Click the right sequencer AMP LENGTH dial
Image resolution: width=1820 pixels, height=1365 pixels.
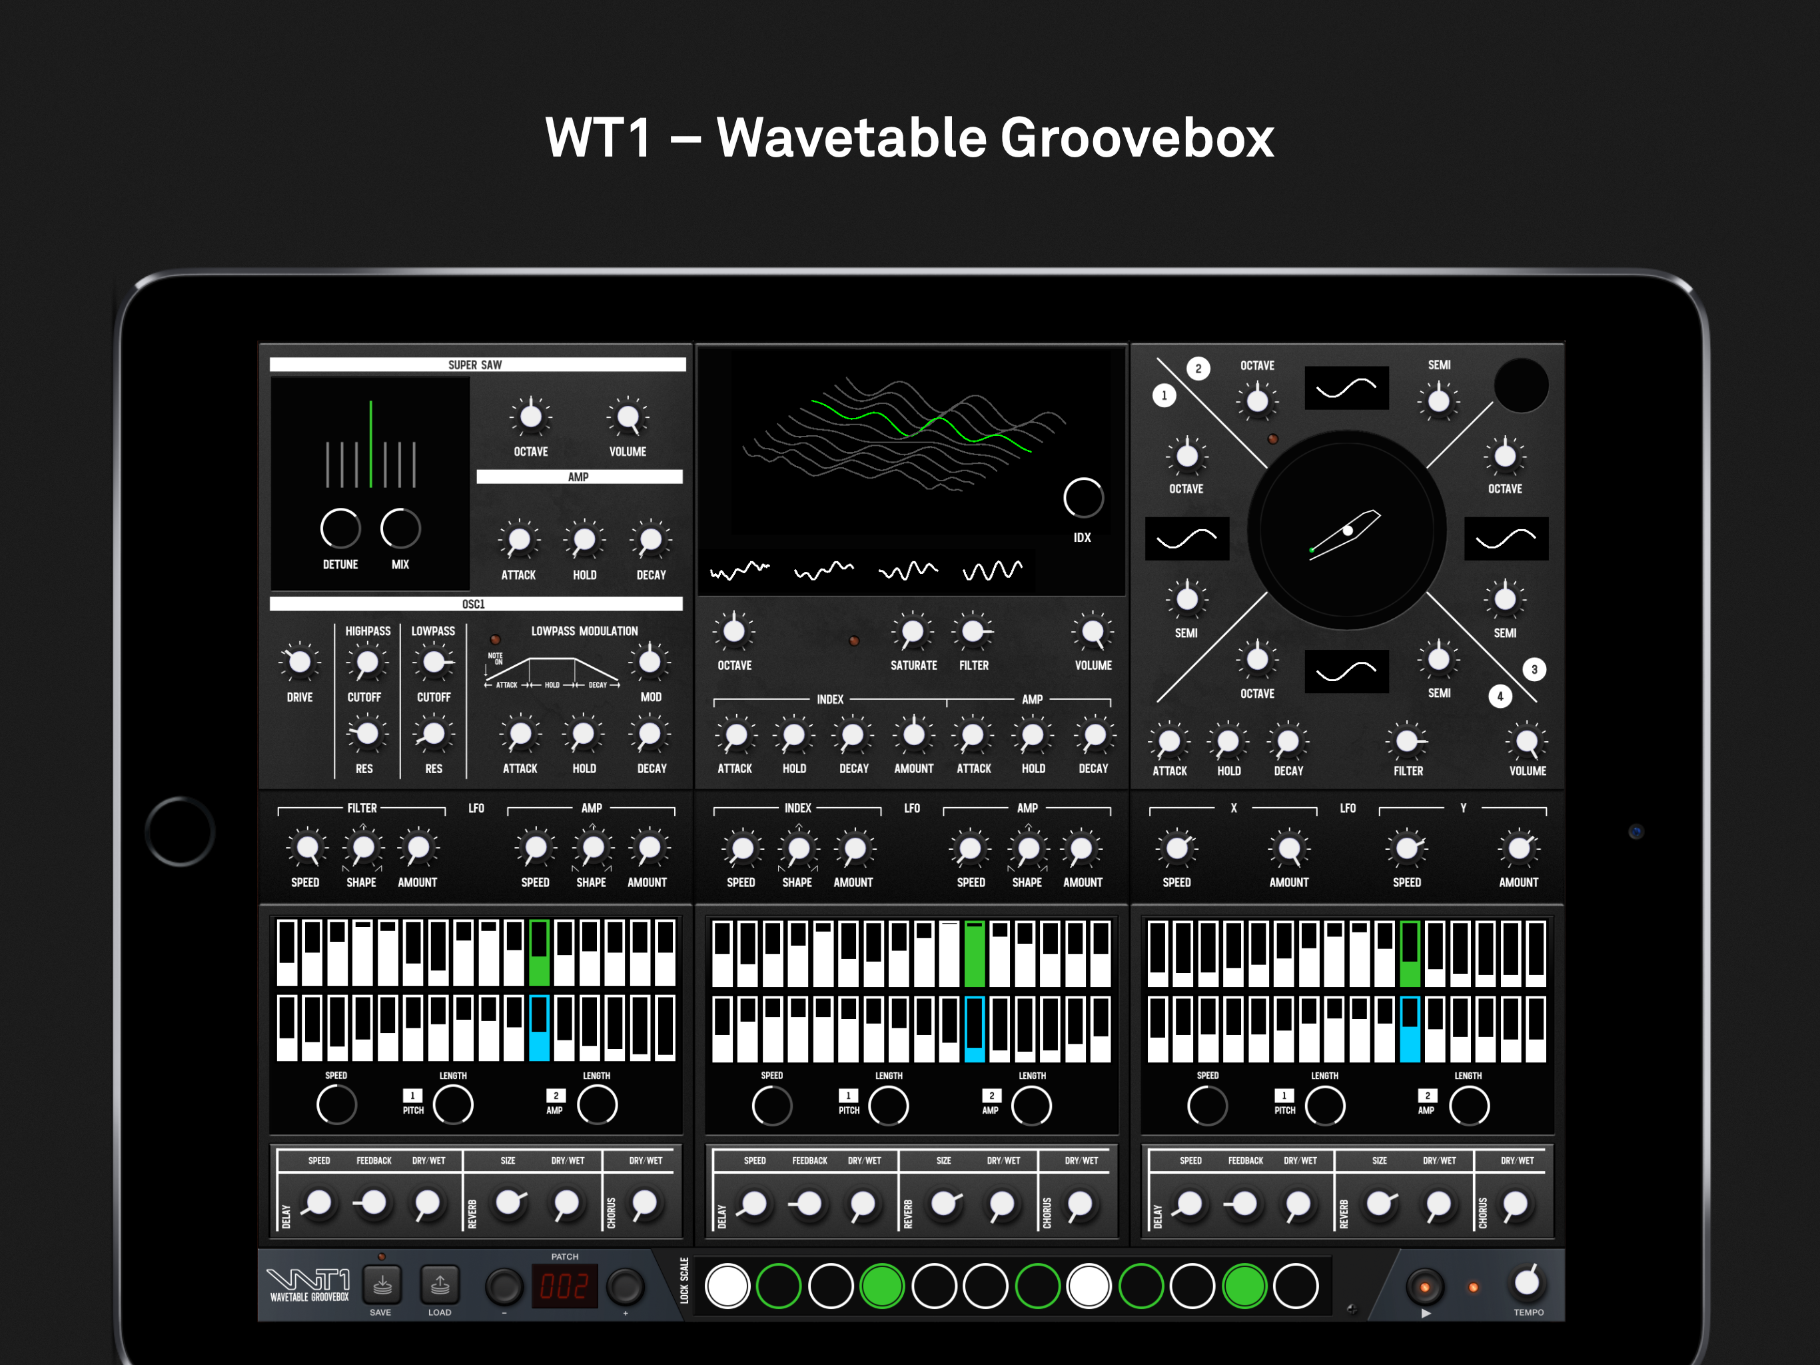(x=1469, y=1105)
